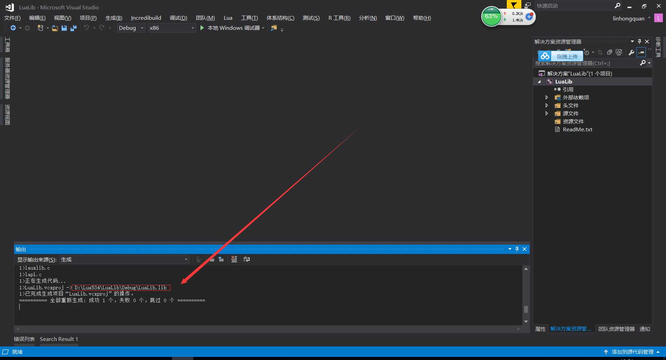Select the 资源文件 folder
Image resolution: width=666 pixels, height=360 pixels.
pos(573,121)
